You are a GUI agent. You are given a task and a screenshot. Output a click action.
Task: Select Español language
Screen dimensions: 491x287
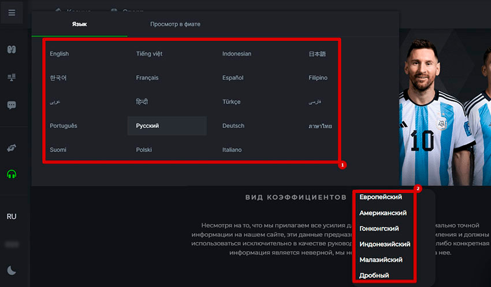(x=233, y=78)
